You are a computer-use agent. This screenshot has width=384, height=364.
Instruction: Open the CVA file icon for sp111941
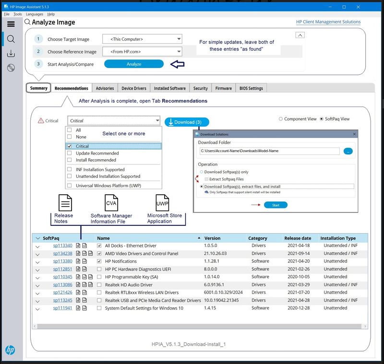(x=84, y=308)
